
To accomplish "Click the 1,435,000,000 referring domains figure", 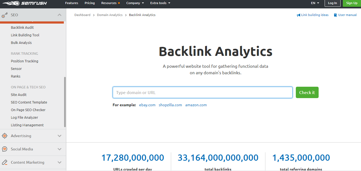I will 301,158.
